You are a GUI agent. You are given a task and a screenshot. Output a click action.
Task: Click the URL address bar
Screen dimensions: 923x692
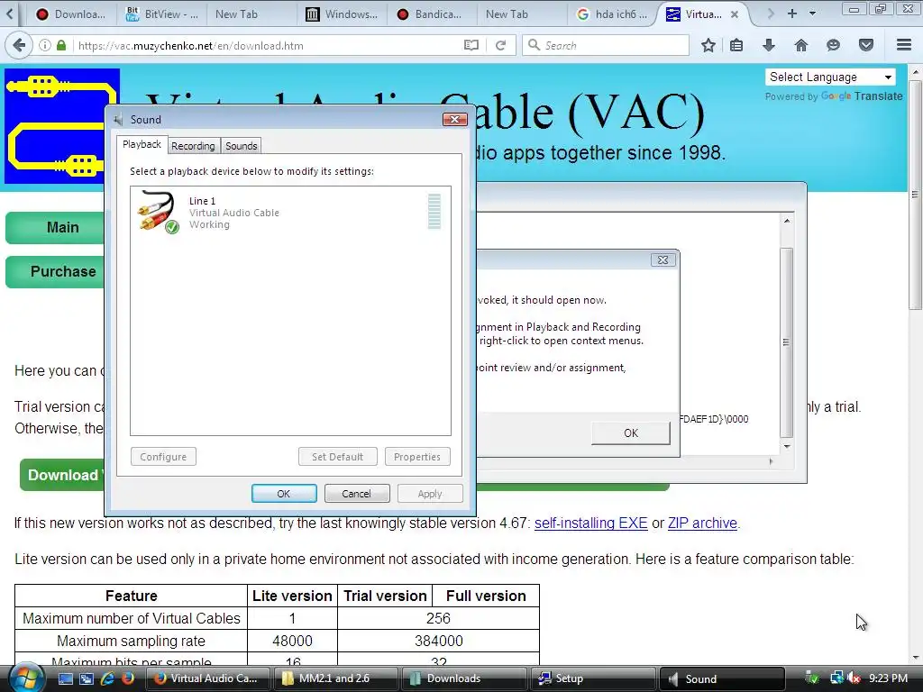click(265, 45)
